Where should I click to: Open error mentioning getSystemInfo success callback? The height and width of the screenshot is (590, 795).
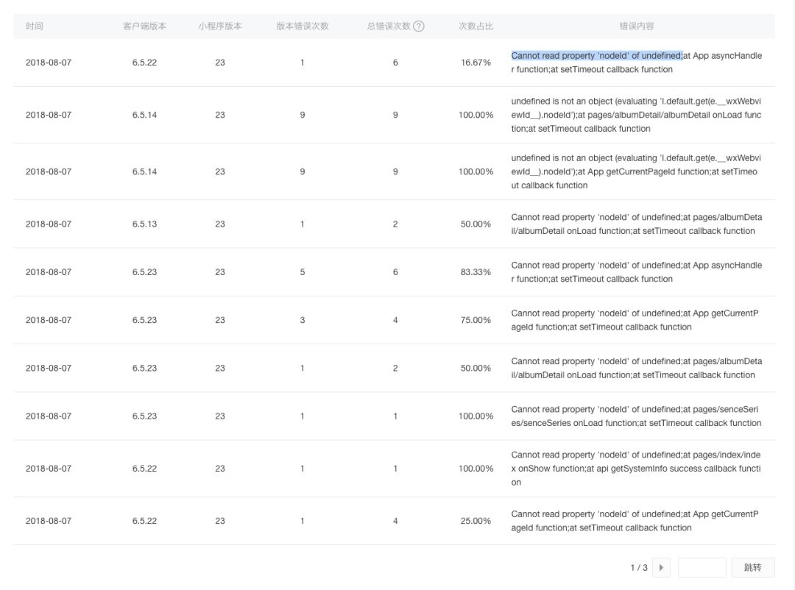636,469
